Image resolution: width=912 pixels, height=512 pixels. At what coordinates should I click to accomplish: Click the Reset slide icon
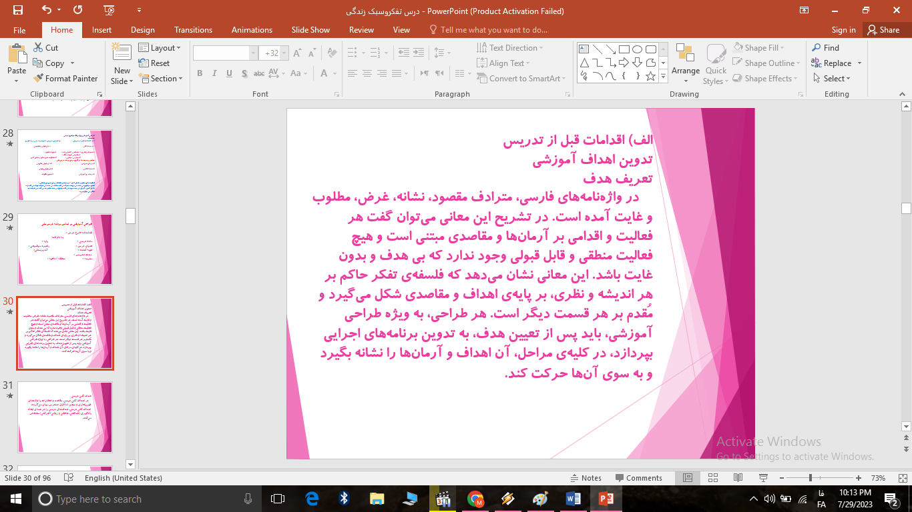point(144,63)
